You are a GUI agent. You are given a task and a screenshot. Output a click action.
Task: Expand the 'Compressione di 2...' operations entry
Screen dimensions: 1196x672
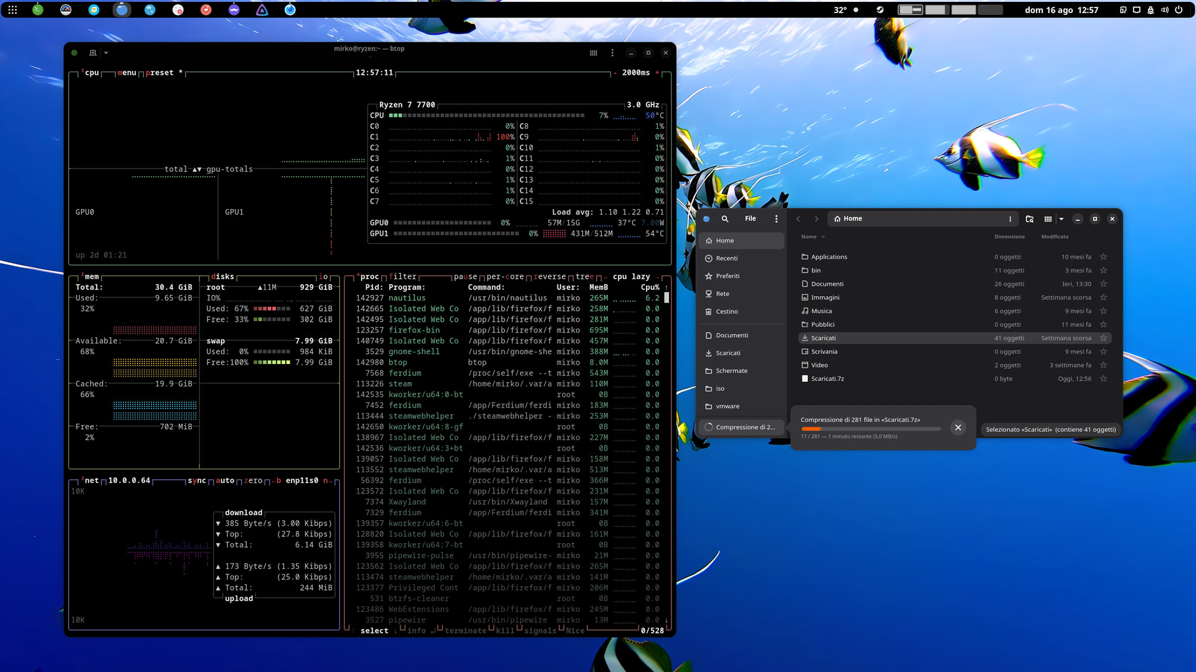pos(741,427)
